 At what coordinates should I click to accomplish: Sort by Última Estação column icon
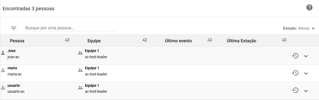pos(284,40)
